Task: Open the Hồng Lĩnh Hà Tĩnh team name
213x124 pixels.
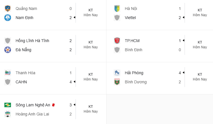Action: (x=32, y=41)
